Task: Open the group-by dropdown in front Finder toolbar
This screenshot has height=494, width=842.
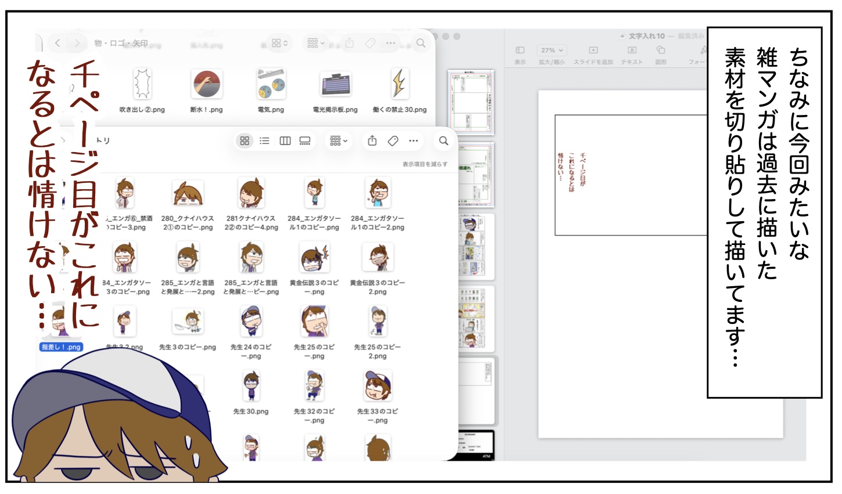Action: (338, 140)
